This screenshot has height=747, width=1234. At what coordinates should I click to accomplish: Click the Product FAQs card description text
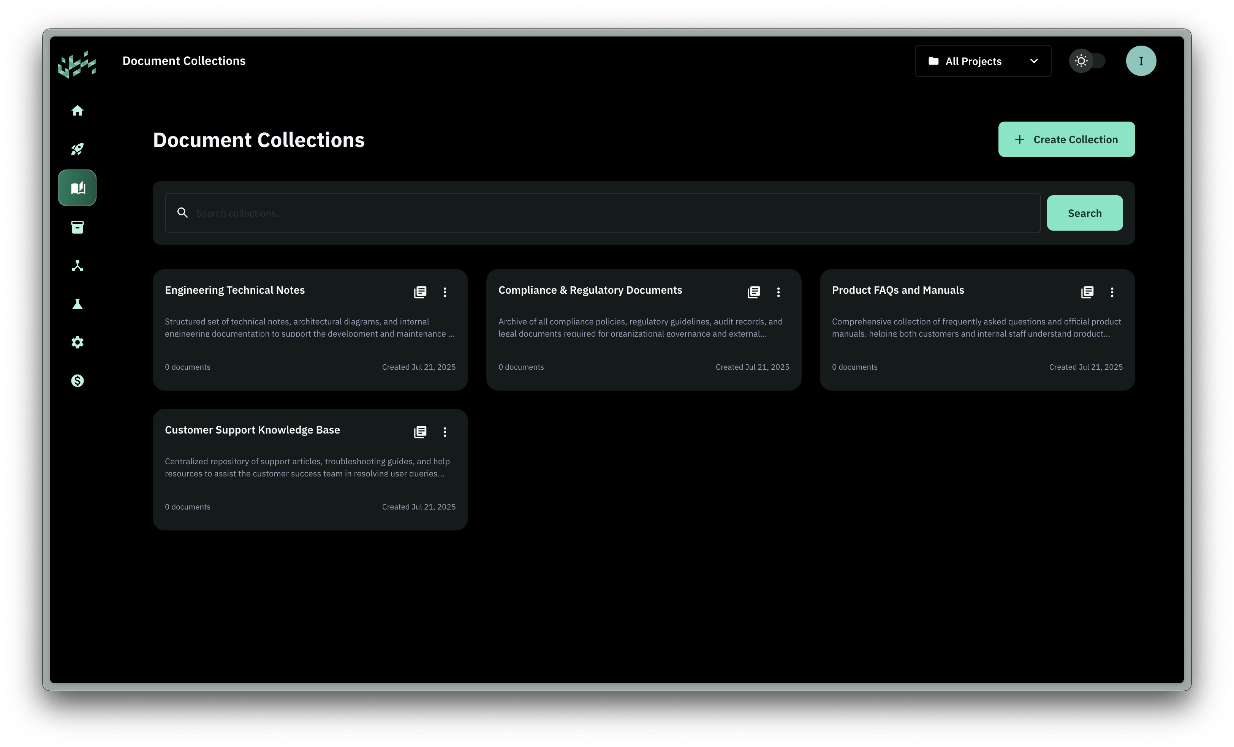[x=976, y=328]
